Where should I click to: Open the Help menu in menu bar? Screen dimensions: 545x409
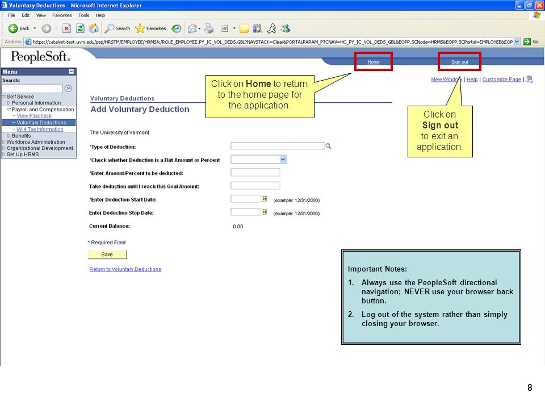(100, 15)
